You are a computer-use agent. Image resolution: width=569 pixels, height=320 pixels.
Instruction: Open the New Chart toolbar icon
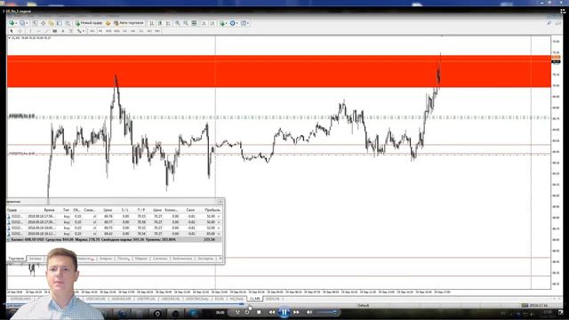(x=12, y=23)
